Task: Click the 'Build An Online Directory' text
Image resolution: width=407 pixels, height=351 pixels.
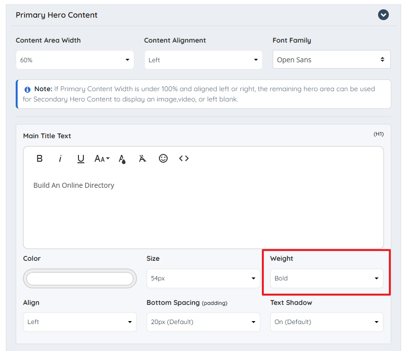Action: (74, 185)
